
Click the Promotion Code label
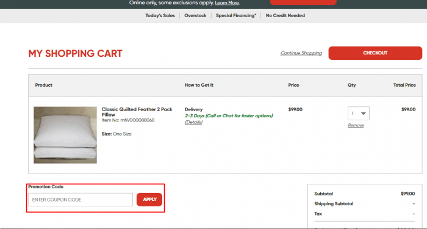pos(46,187)
